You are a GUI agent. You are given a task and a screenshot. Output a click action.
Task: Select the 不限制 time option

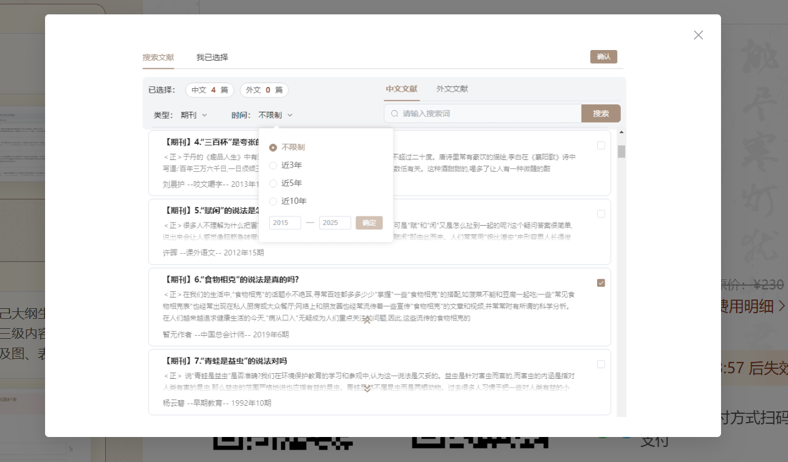pyautogui.click(x=287, y=148)
